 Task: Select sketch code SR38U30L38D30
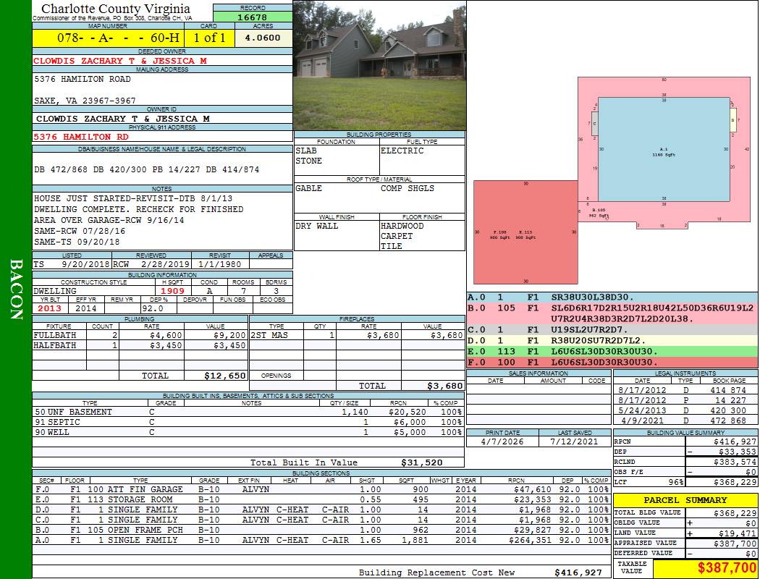[593, 297]
